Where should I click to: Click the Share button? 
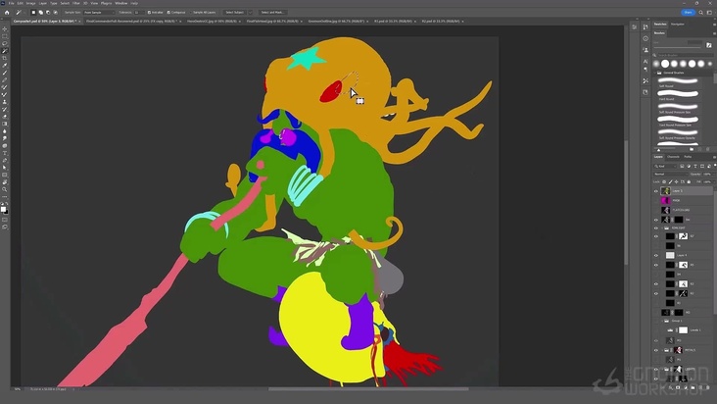[x=688, y=13]
